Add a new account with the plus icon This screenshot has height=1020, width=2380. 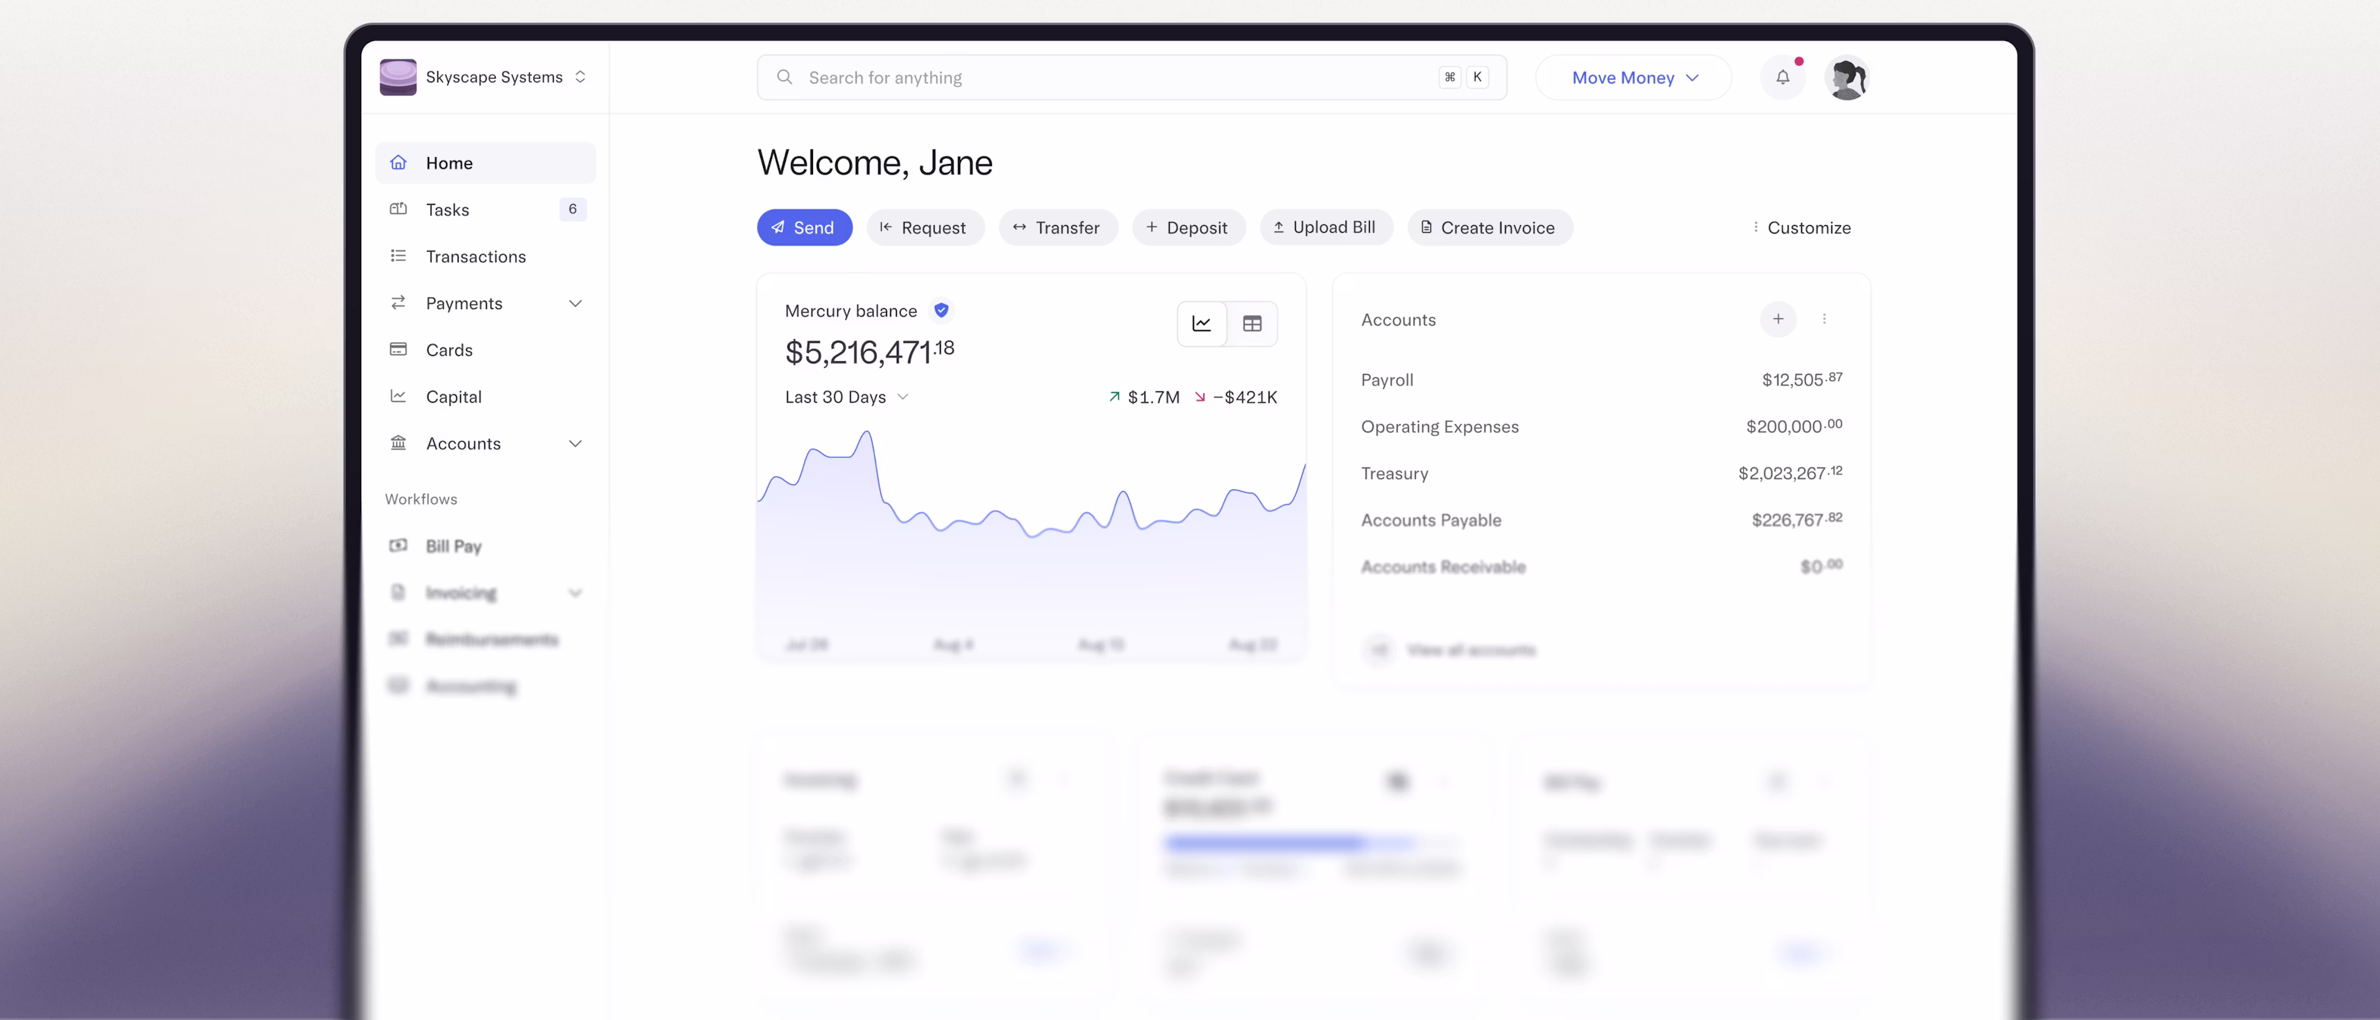tap(1778, 319)
